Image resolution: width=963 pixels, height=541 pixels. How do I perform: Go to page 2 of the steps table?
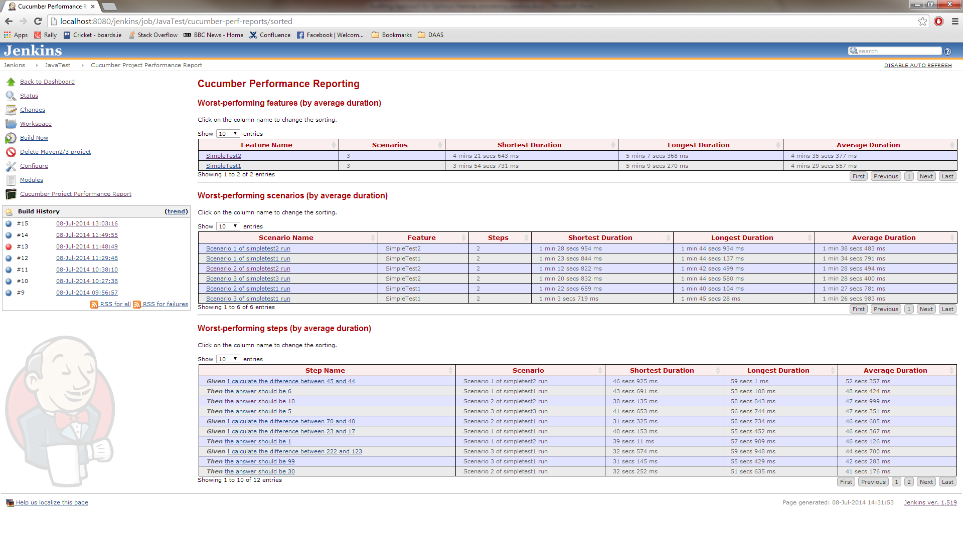tap(908, 482)
